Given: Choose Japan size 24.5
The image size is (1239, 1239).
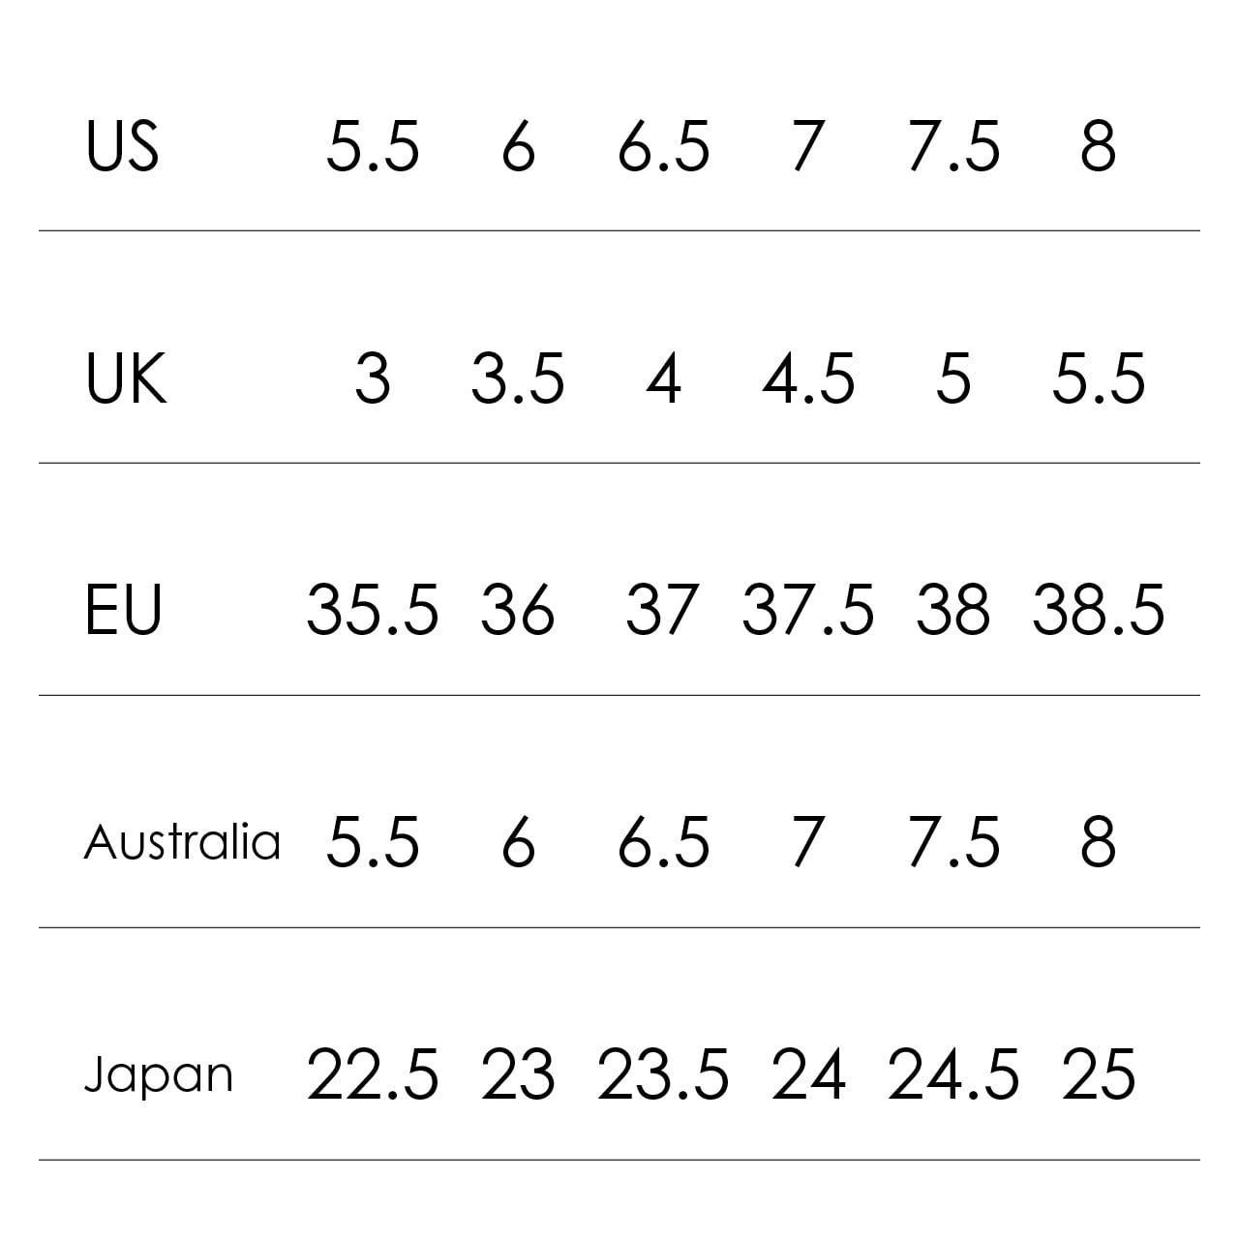Looking at the screenshot, I should point(953,1075).
